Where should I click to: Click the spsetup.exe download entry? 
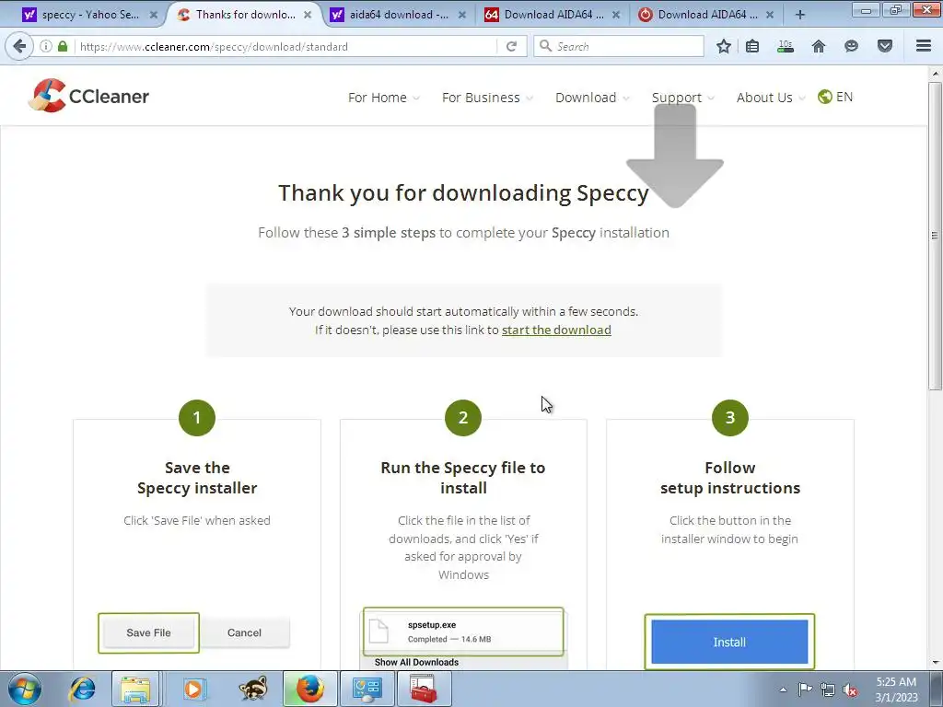[463, 632]
